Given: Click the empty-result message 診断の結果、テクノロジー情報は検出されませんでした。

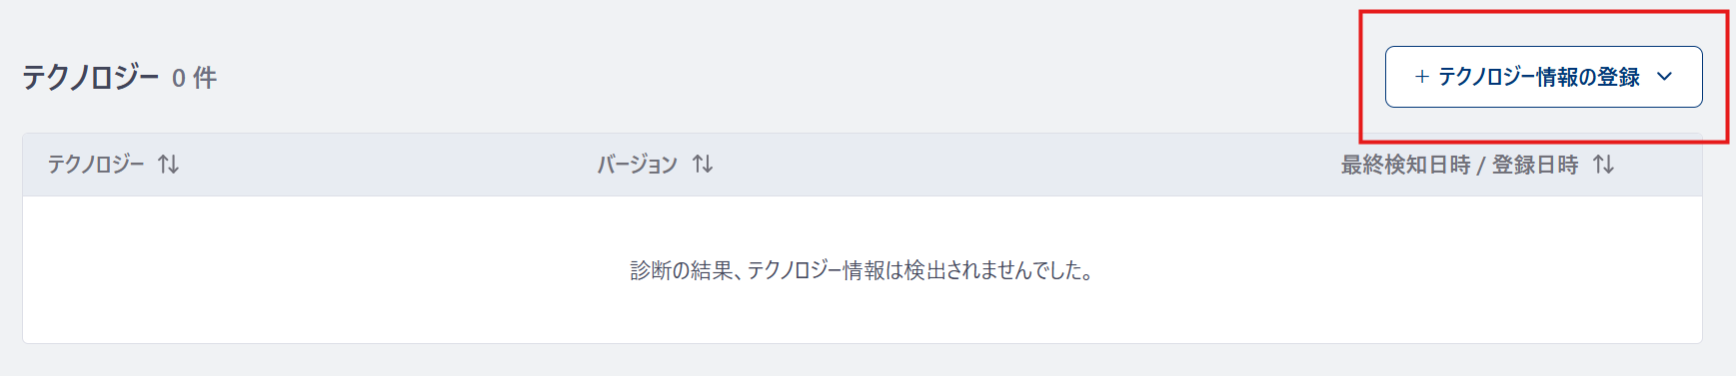Looking at the screenshot, I should pyautogui.click(x=862, y=270).
